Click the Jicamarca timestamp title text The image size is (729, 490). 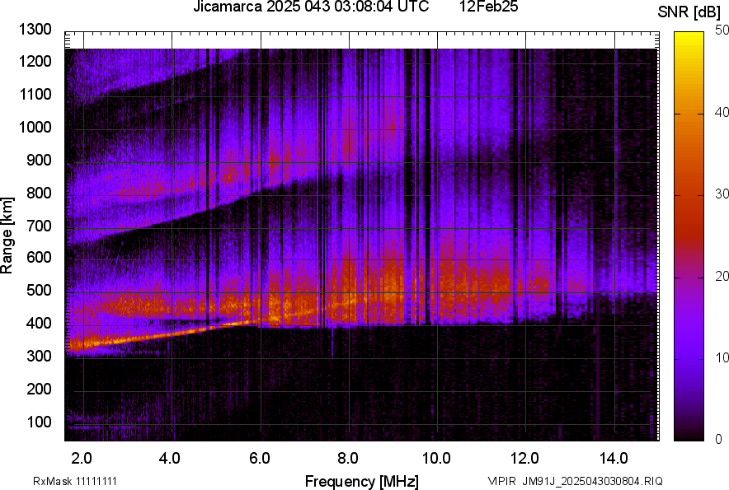tap(311, 7)
